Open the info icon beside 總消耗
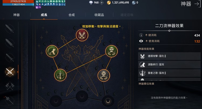Screen dimensions: 202x109 coord(141,35)
